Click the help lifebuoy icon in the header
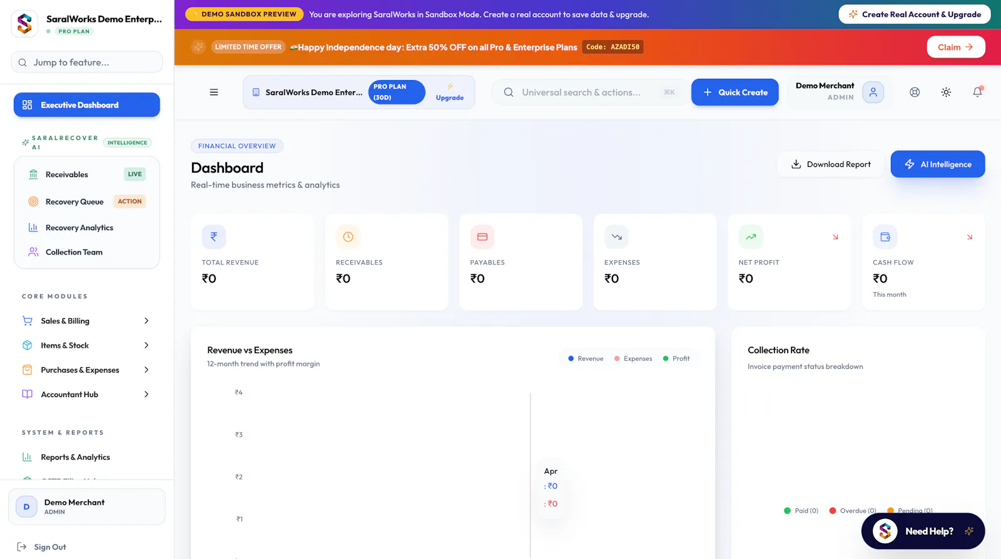Image resolution: width=1001 pixels, height=559 pixels. 915,93
